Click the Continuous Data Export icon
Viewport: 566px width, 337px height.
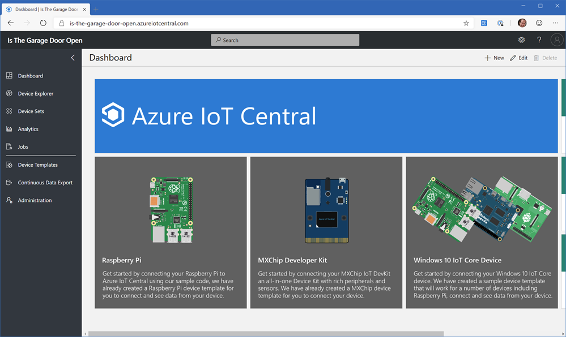point(10,183)
